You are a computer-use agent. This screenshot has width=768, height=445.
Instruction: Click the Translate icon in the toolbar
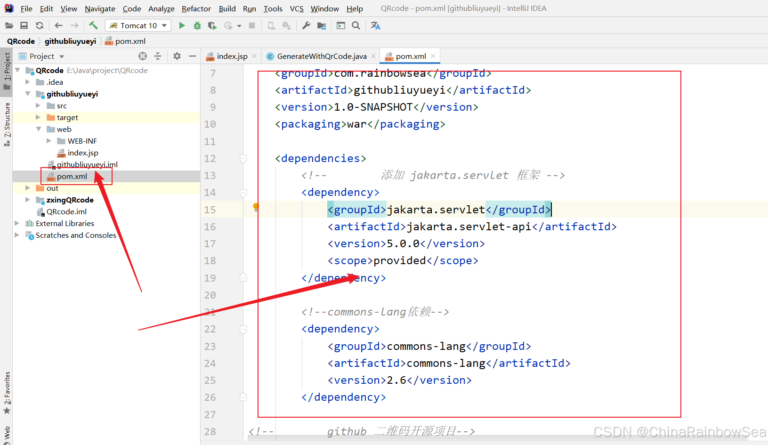click(x=375, y=25)
